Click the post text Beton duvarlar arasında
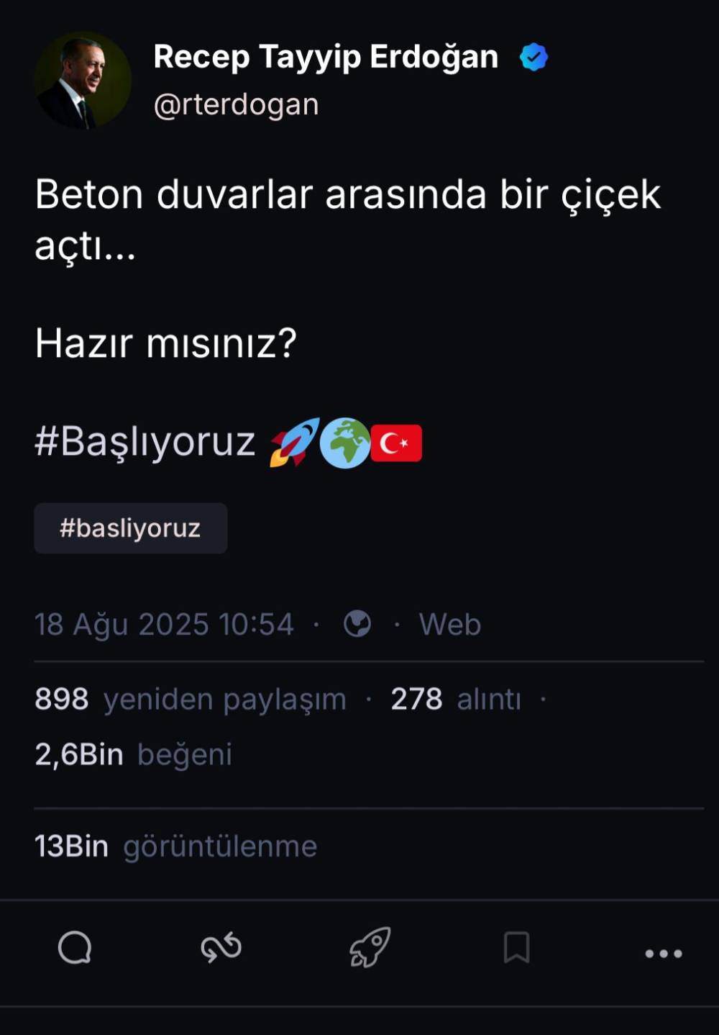Screen dimensions: 719x1035 pyautogui.click(x=261, y=194)
